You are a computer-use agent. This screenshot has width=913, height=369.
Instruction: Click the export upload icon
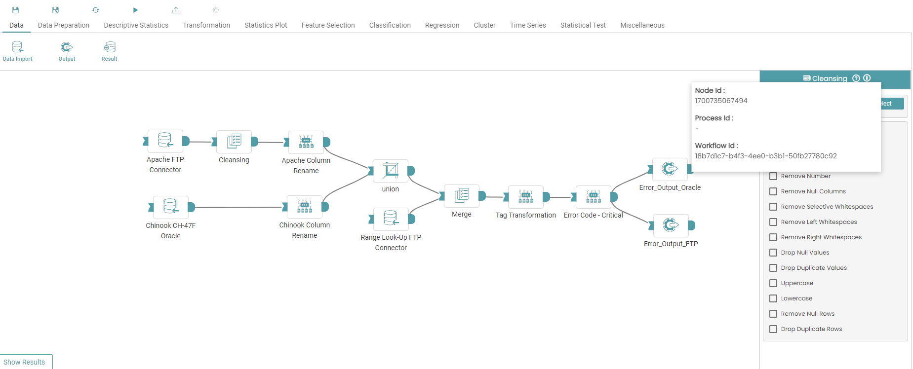tap(176, 10)
